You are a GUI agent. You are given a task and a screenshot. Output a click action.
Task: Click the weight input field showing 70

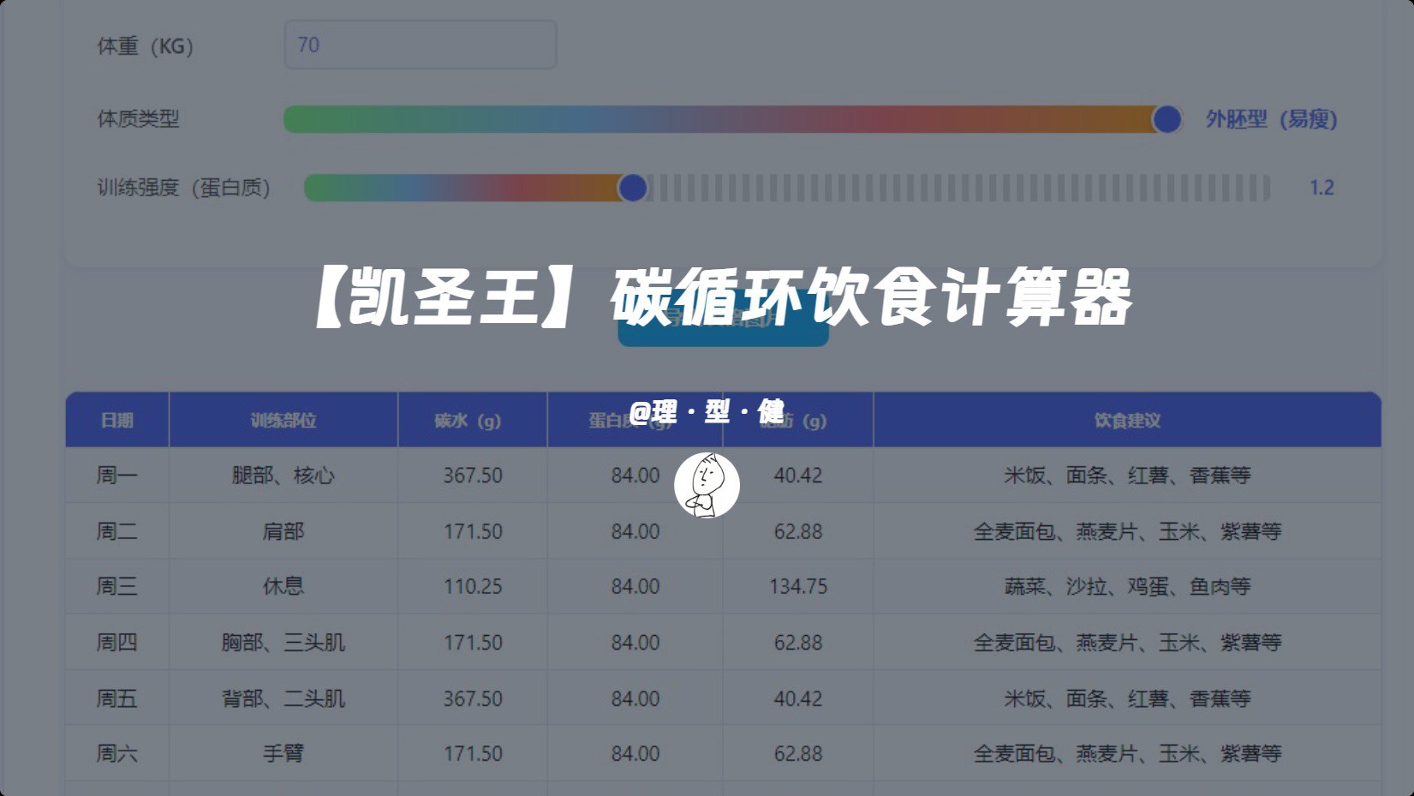pos(420,45)
